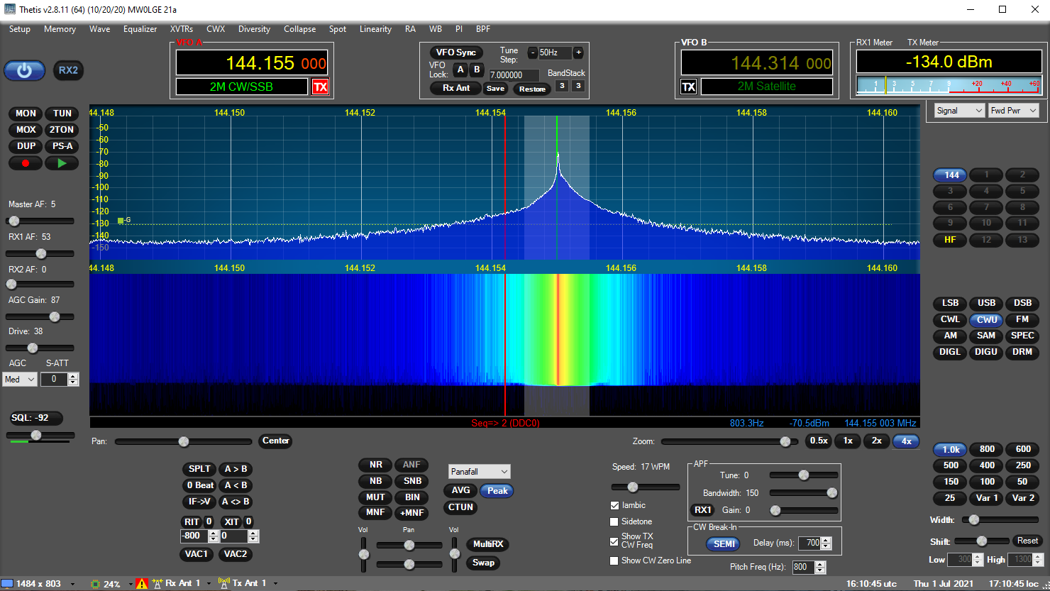This screenshot has width=1050, height=591.
Task: Adjust the CW Speed slider
Action: coord(646,487)
